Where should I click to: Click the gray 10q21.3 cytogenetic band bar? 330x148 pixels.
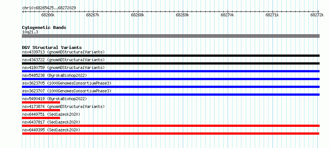pyautogui.click(x=171, y=36)
